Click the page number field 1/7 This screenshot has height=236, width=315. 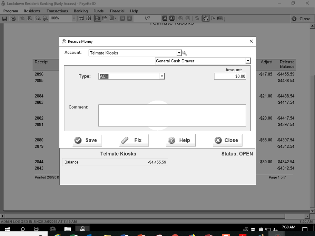pos(147,18)
